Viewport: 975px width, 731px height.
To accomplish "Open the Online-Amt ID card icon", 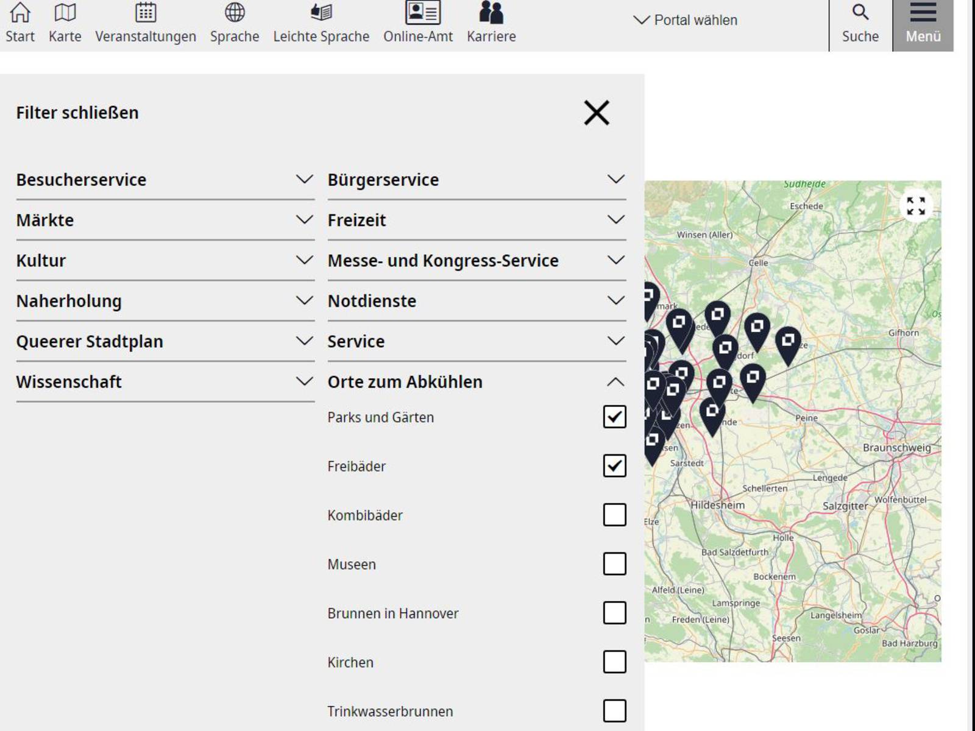I will point(423,13).
